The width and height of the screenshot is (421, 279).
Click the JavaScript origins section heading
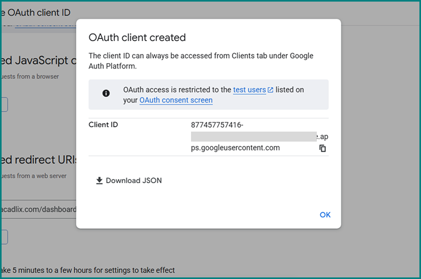click(37, 61)
